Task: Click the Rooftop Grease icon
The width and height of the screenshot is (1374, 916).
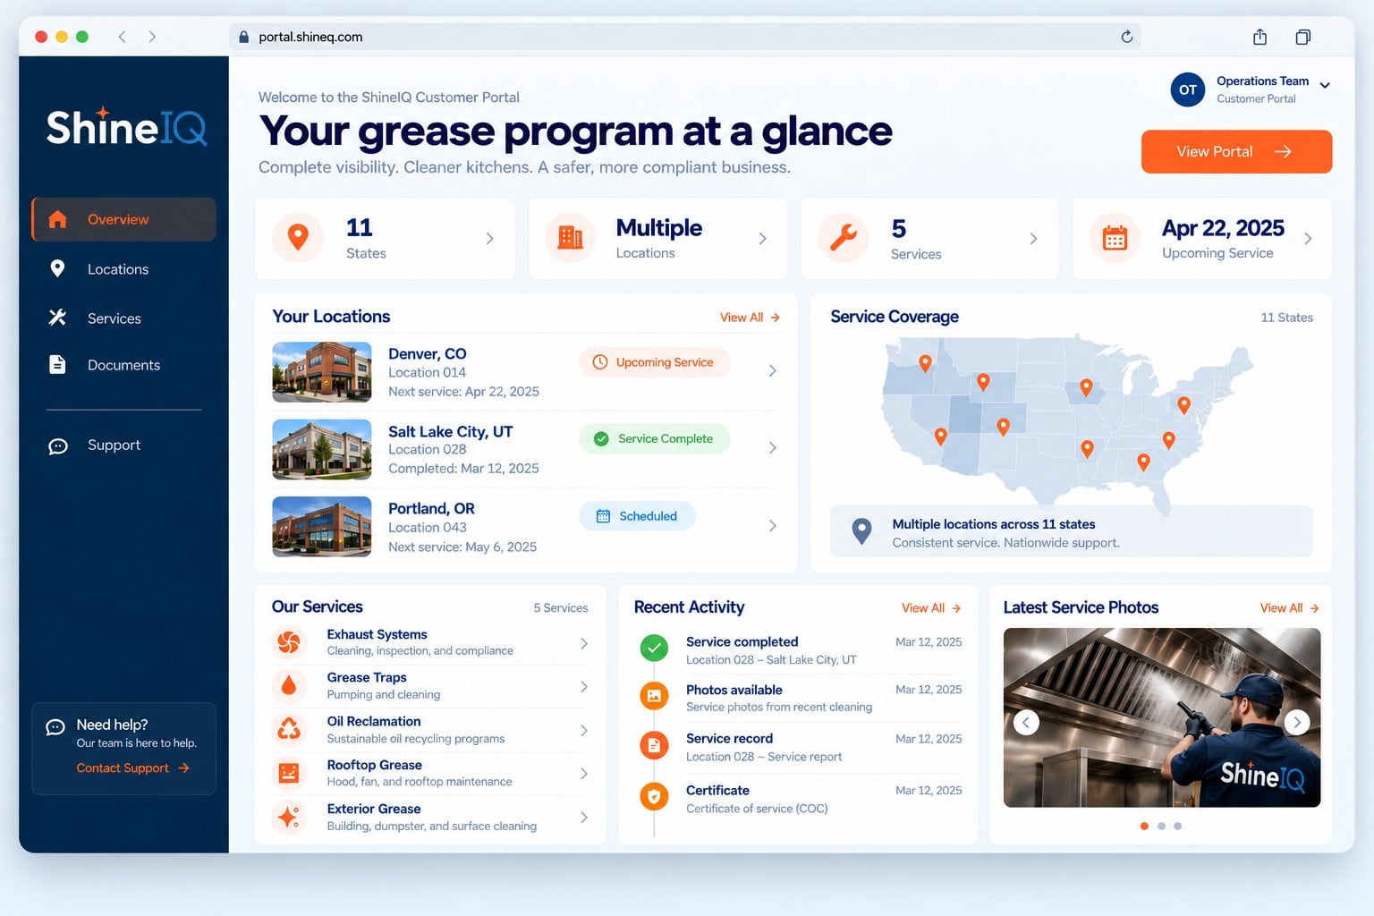Action: (289, 773)
